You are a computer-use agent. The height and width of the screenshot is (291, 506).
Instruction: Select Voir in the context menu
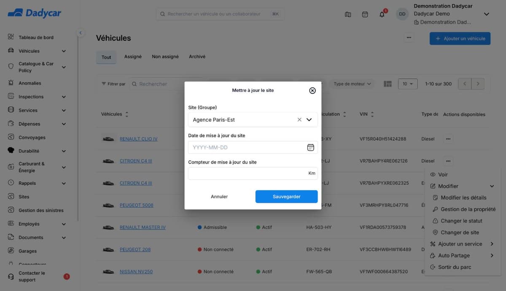pyautogui.click(x=443, y=175)
